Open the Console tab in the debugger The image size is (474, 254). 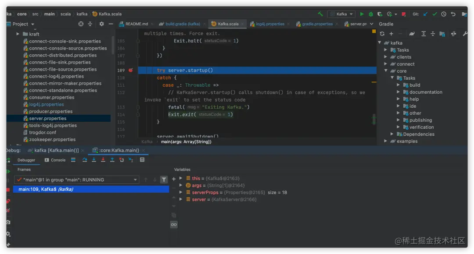55,160
